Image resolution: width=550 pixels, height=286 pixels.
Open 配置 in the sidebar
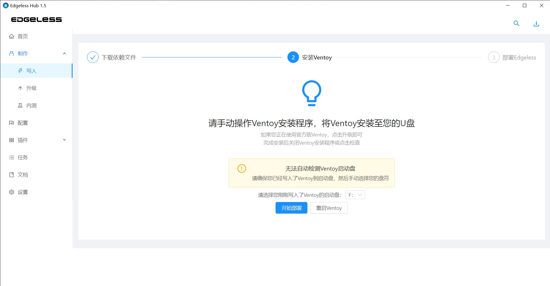click(36, 123)
